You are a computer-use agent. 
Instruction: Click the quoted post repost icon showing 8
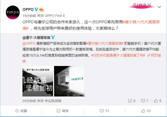[132, 101]
